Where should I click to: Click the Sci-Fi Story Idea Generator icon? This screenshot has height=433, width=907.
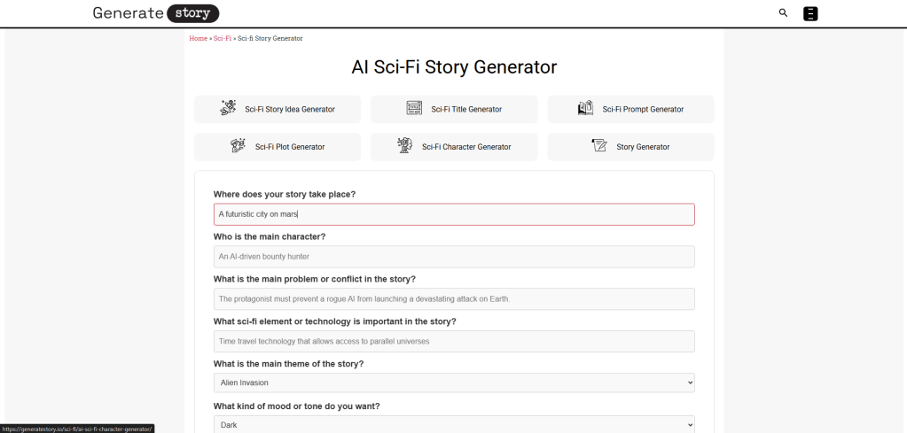click(229, 108)
